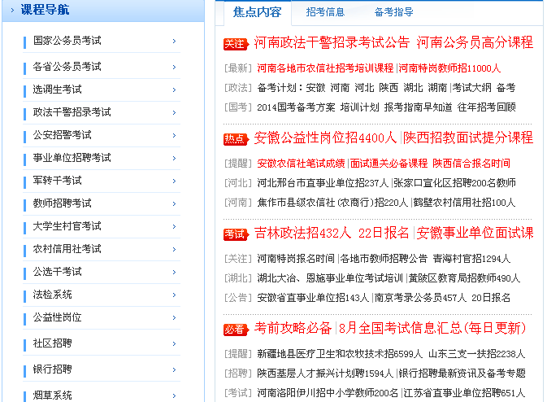Viewport: 547px width, 402px height.
Task: Expand the 政法干警招录考试 row arrow
Action: pos(174,113)
